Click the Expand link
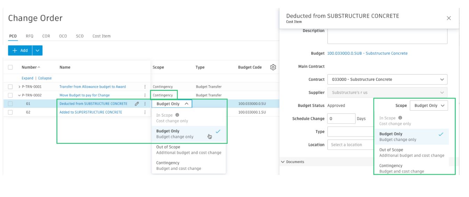Viewport: 469px width, 197px height. click(x=27, y=78)
